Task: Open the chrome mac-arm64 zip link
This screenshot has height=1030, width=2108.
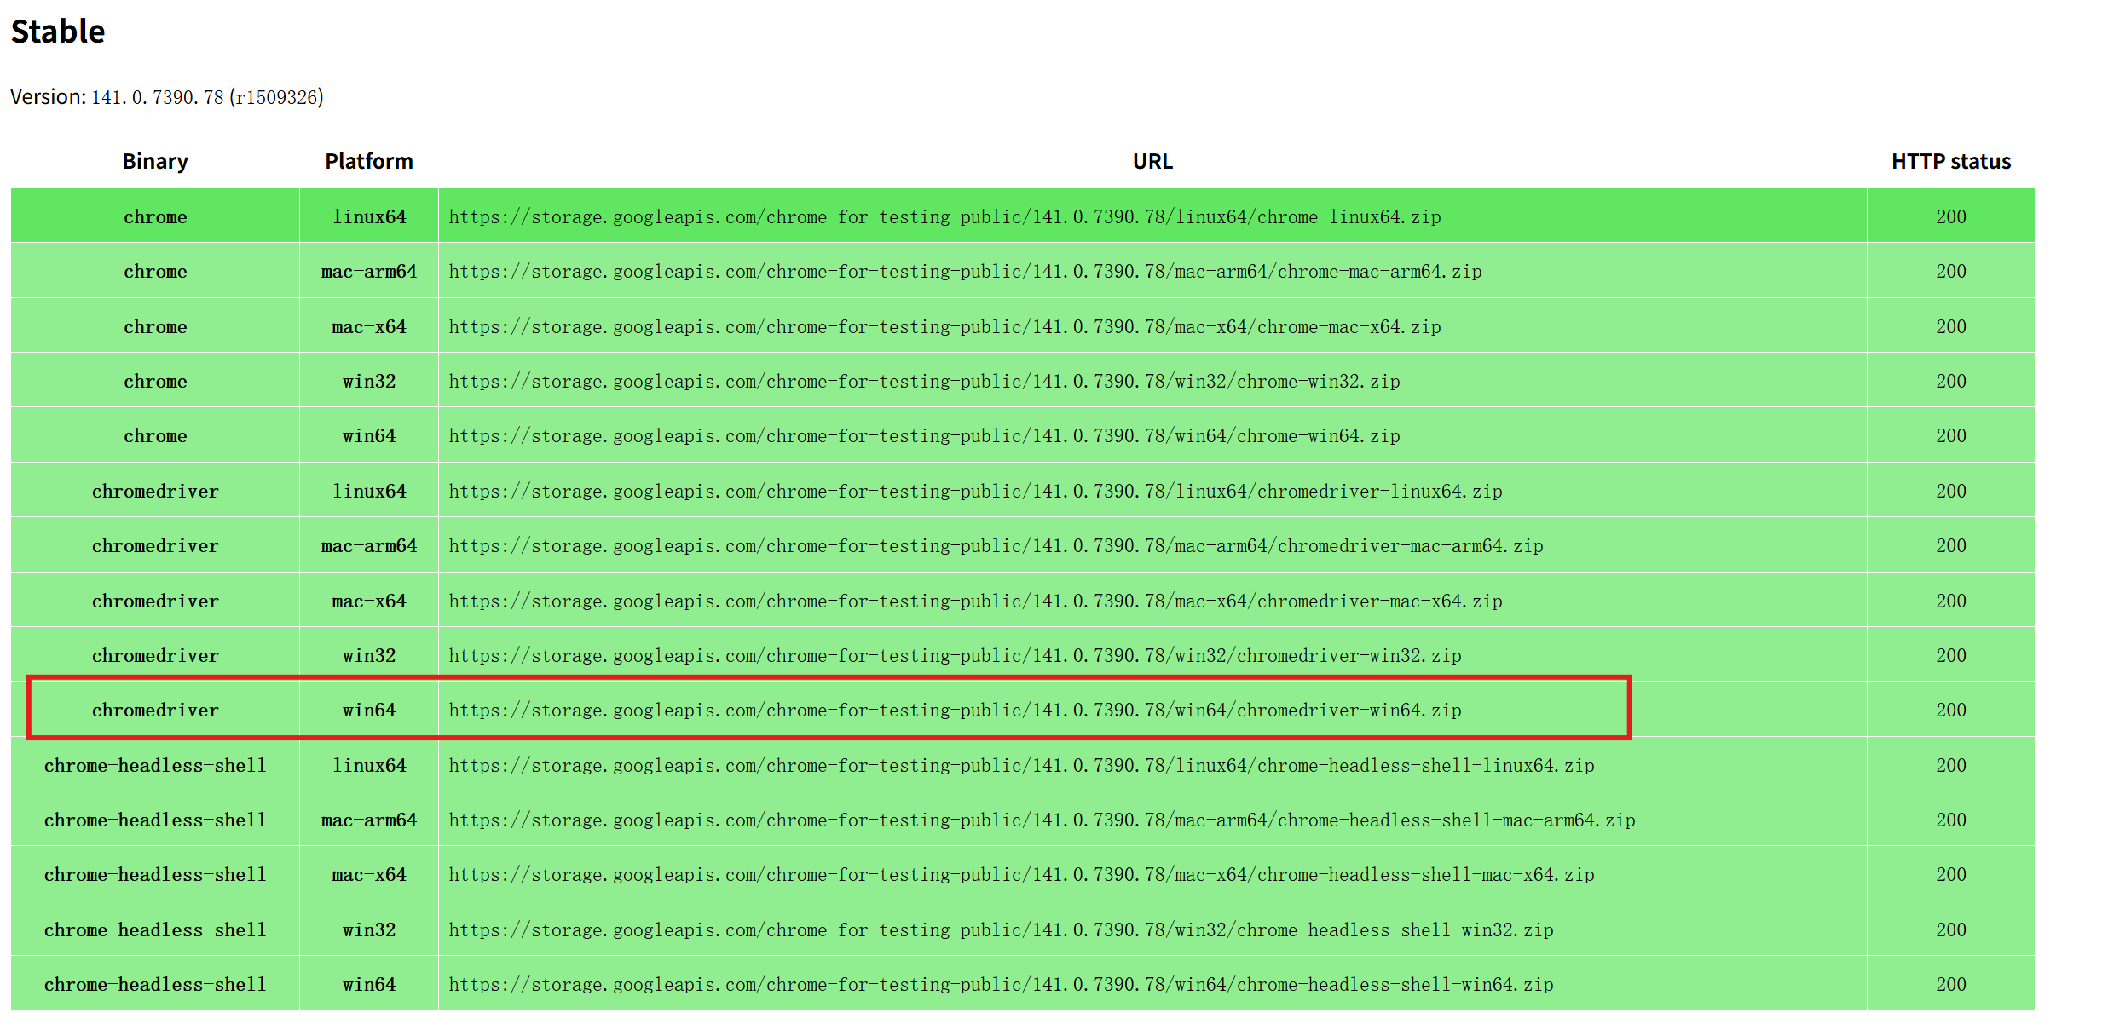Action: tap(965, 271)
